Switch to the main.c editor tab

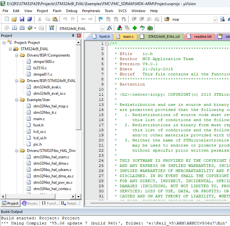point(125,37)
